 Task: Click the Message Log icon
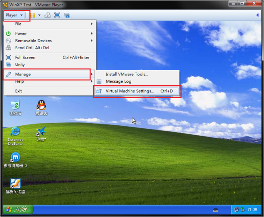99,82
